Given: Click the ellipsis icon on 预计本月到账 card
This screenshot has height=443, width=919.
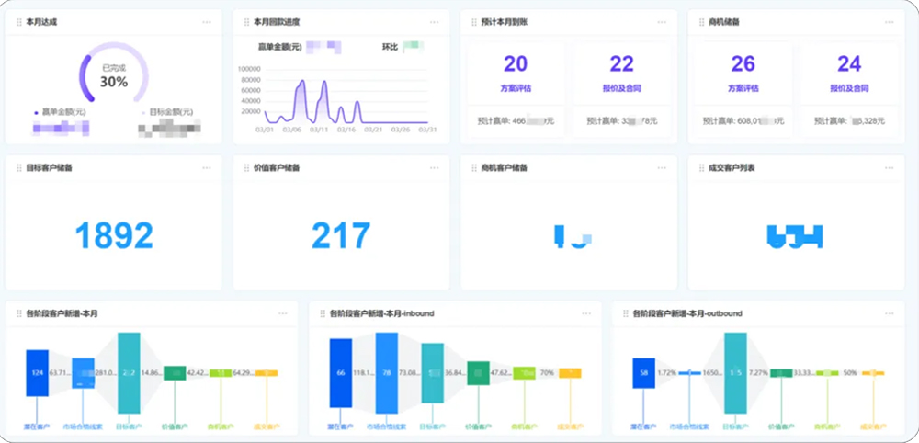Looking at the screenshot, I should pyautogui.click(x=662, y=21).
